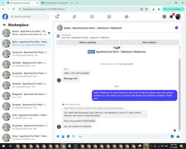Click the 'you can contact me anytime' message
The image size is (186, 149).
click(77, 126)
